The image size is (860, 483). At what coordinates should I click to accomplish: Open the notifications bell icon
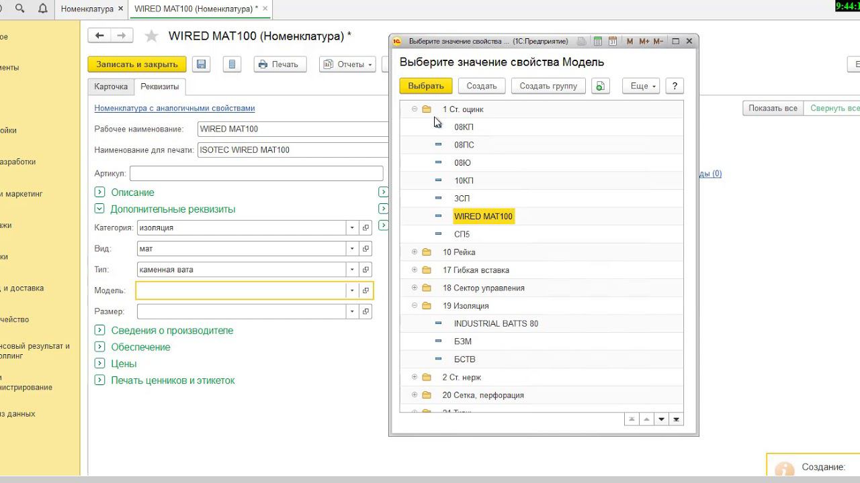43,9
